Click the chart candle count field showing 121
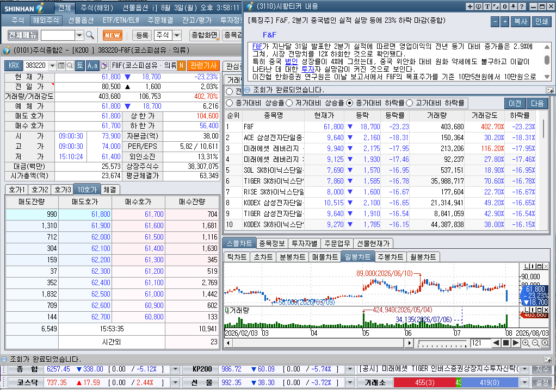 (x=480, y=343)
